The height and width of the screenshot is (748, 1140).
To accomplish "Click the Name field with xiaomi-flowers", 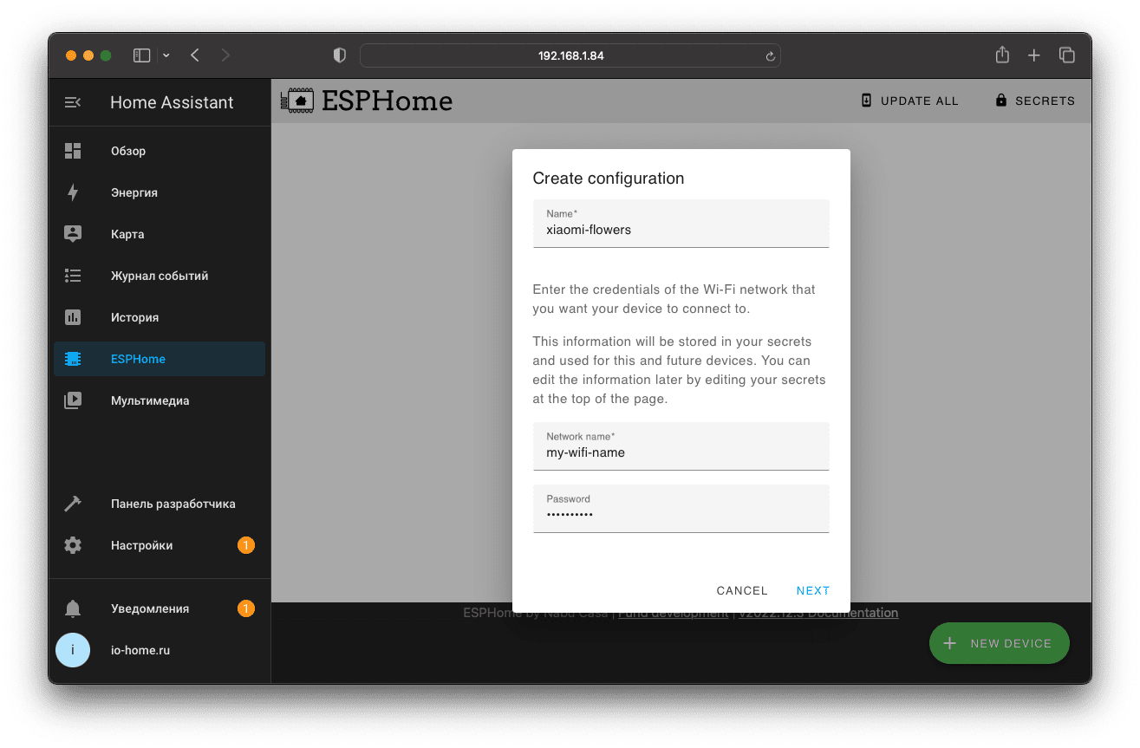I will click(681, 230).
